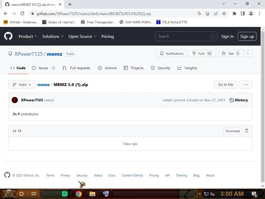The image size is (265, 199).
Task: Open Task View on the taskbar
Action: (x=34, y=194)
